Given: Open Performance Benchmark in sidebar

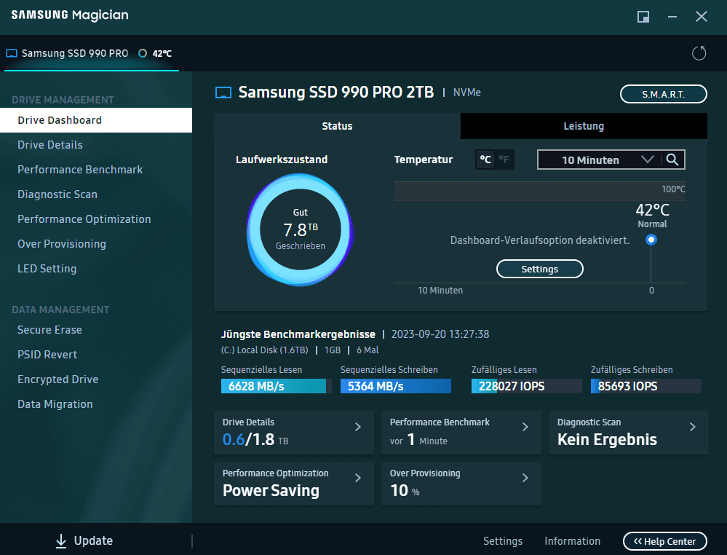Looking at the screenshot, I should [x=96, y=170].
